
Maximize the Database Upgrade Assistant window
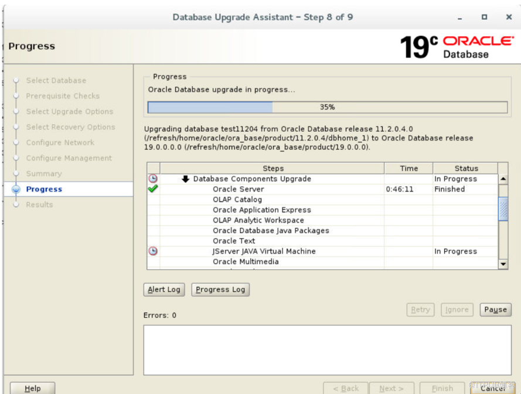tap(484, 18)
